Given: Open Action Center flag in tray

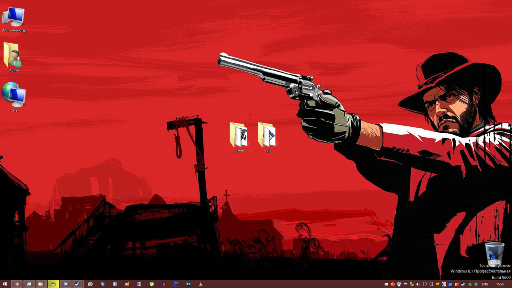Looking at the screenshot, I should [x=405, y=284].
